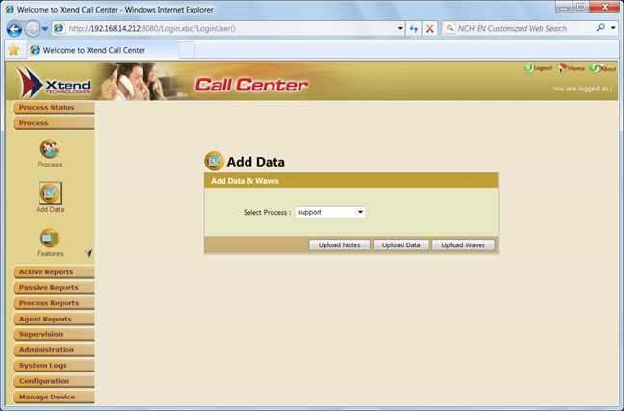The image size is (624, 411).
Task: Click the page icon in address bar
Action: [59, 28]
